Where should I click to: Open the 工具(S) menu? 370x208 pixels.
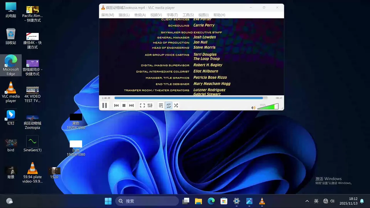point(188,15)
